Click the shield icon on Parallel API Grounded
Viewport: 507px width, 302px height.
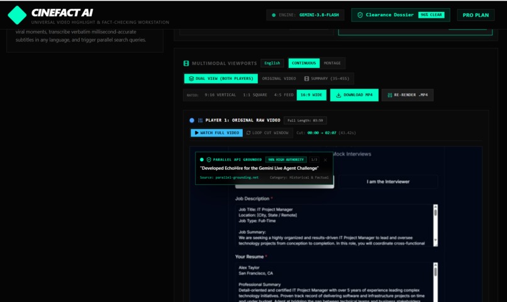pyautogui.click(x=209, y=159)
